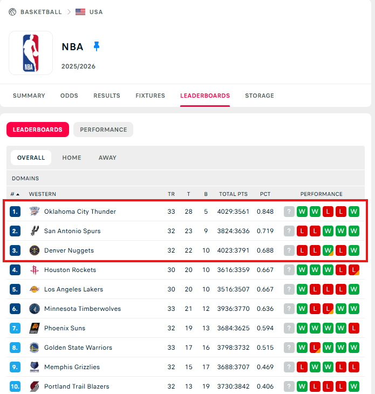The height and width of the screenshot is (394, 375).
Task: Open the Minnesota Timberwolves team logo
Action: click(x=35, y=309)
